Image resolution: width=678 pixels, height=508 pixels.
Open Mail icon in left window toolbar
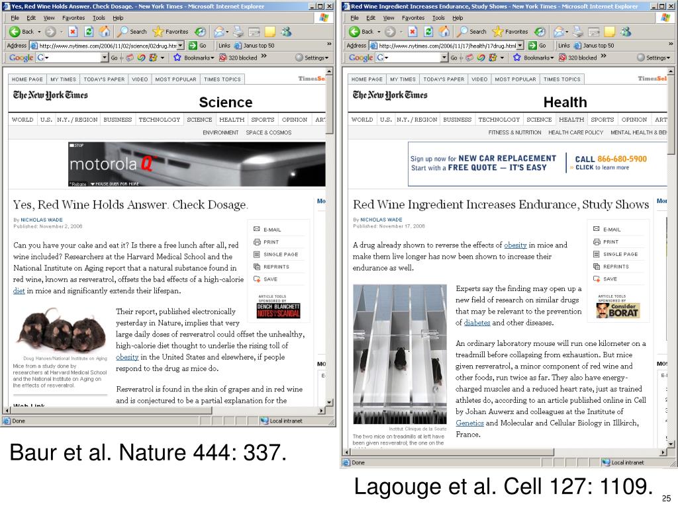(x=220, y=32)
